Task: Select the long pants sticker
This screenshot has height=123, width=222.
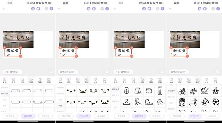Action: tap(160, 91)
